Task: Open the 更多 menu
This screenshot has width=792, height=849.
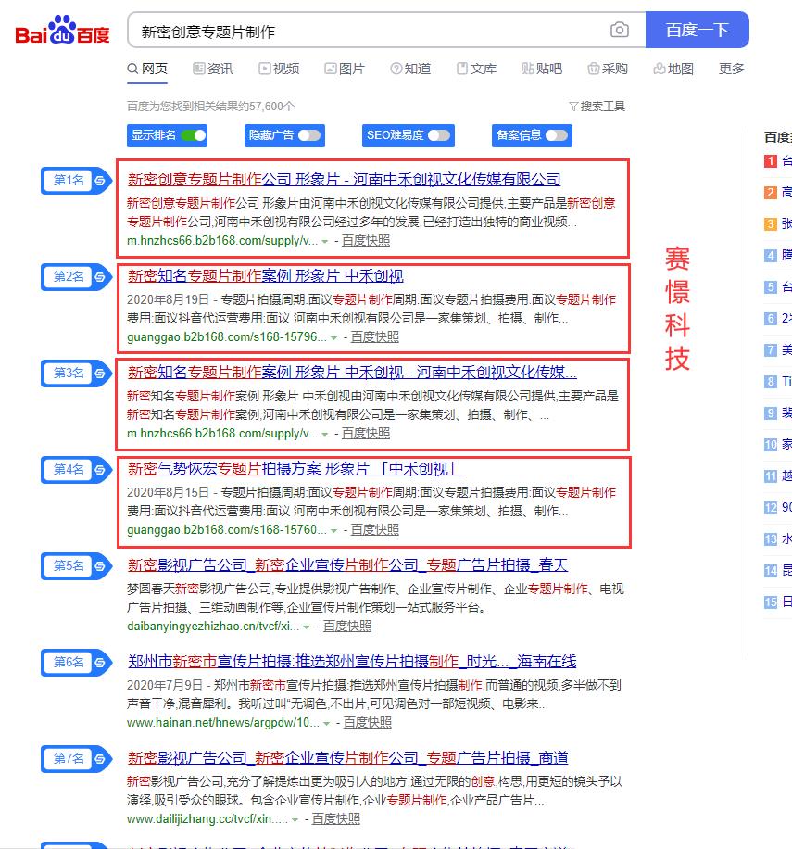Action: (x=732, y=69)
